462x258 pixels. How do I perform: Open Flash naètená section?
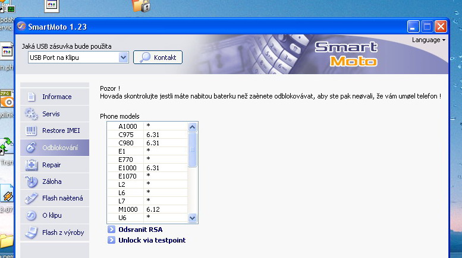pos(55,198)
